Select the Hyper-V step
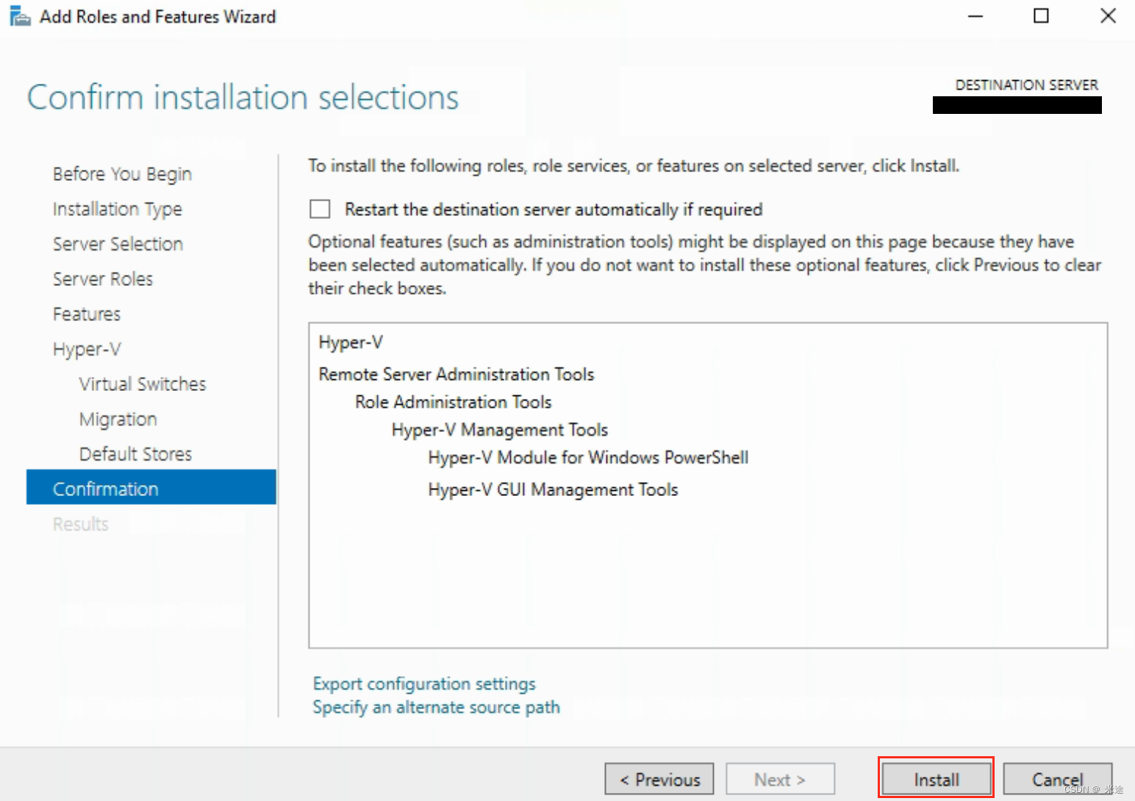 tap(87, 348)
